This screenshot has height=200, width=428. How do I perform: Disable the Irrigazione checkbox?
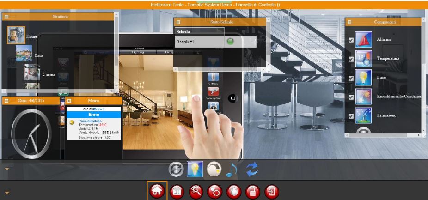[351, 116]
